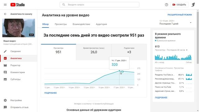Click the sparkline next to 47,1 %
The image size is (199, 112).
click(189, 79)
